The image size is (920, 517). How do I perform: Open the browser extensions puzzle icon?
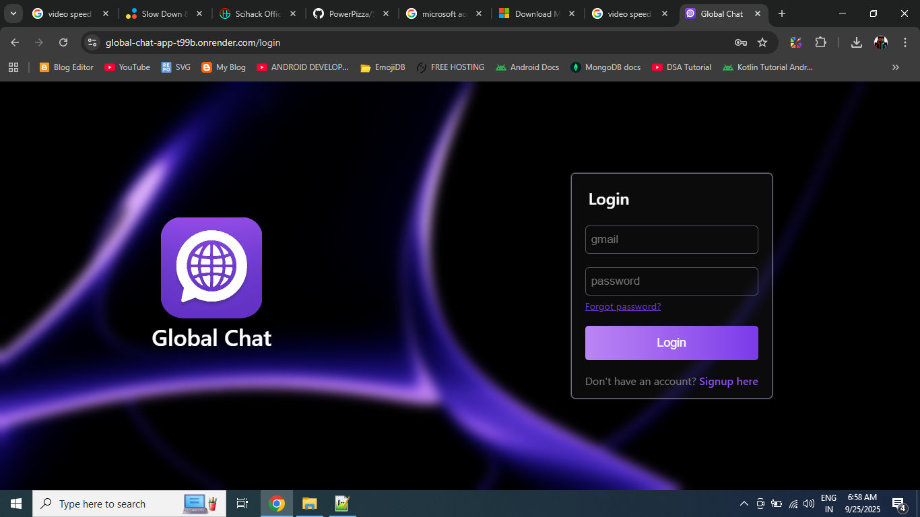[x=821, y=42]
